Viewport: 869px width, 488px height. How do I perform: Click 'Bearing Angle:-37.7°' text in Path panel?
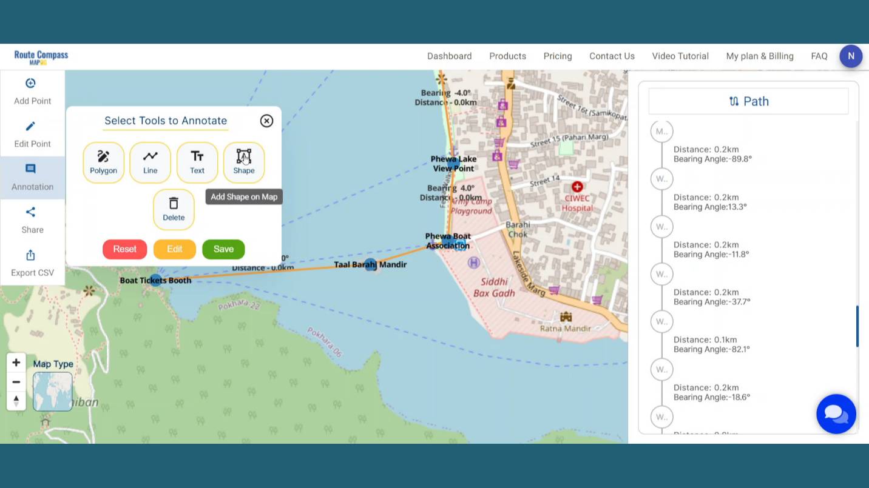pyautogui.click(x=712, y=302)
